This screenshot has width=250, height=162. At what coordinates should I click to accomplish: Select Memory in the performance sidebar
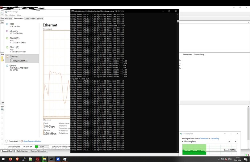[x=18, y=33]
